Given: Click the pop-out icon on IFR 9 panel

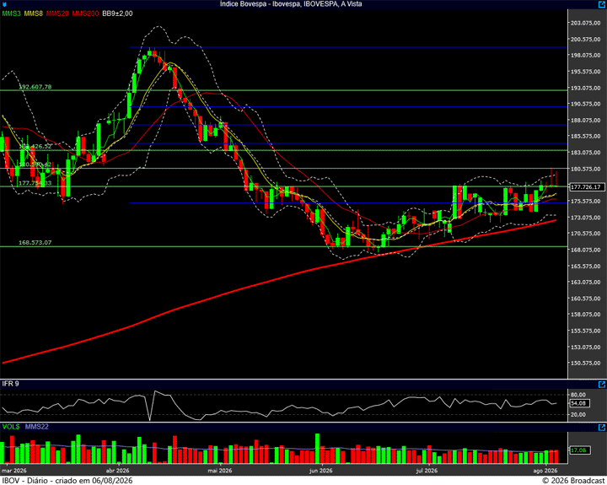Looking at the screenshot, I should 602,385.
